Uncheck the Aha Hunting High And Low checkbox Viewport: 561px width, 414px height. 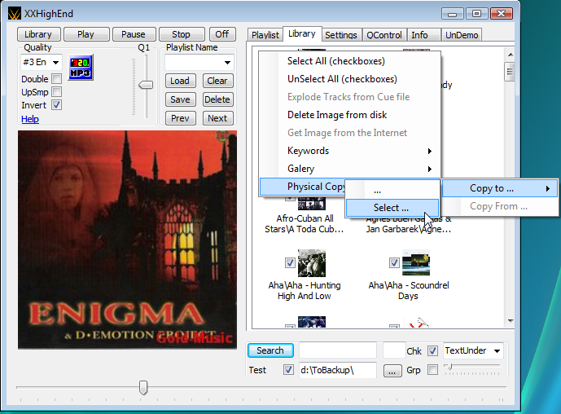point(290,263)
